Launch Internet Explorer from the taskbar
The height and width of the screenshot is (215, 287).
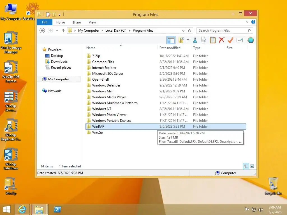click(x=22, y=209)
